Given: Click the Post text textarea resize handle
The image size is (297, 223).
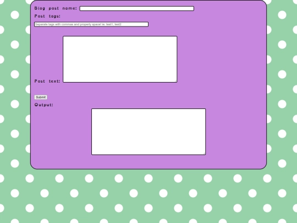Looking at the screenshot, I should tap(175, 81).
